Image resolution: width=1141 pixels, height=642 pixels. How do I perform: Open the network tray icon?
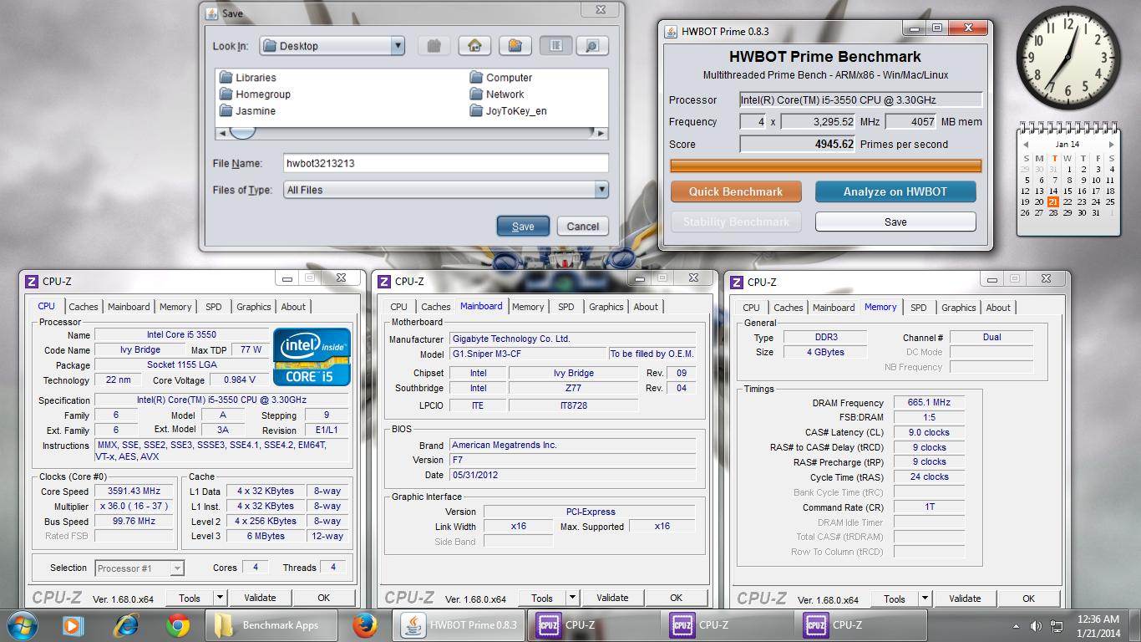(1057, 625)
